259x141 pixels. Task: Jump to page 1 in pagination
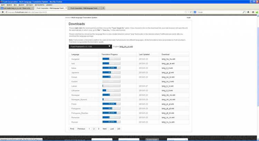point(89,129)
